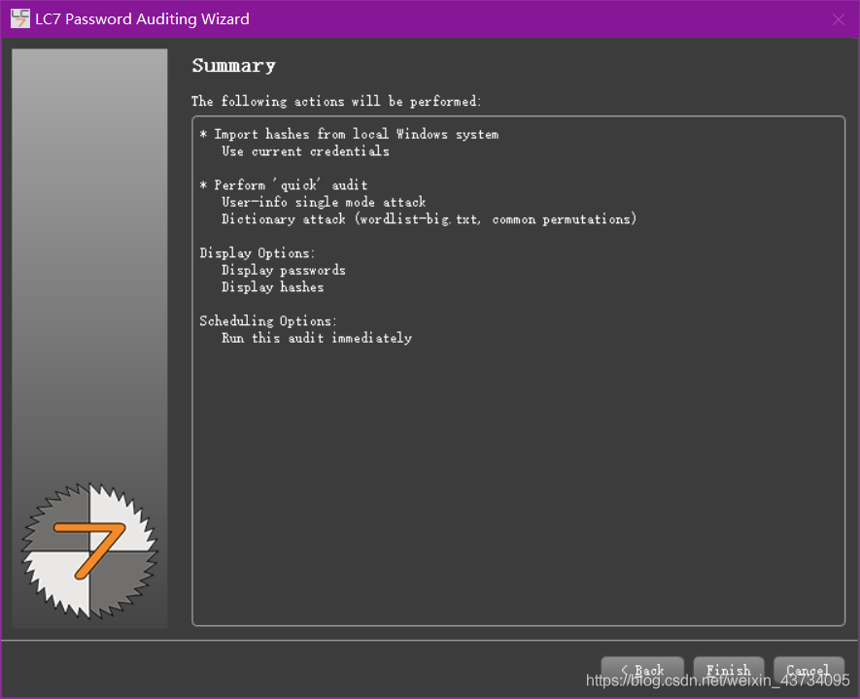Select the 'Import hashes from local Windows system' line
Screen dimensions: 860x699
tap(349, 134)
